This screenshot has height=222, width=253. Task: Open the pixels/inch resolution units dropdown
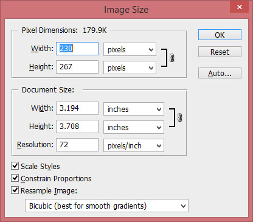pos(134,145)
